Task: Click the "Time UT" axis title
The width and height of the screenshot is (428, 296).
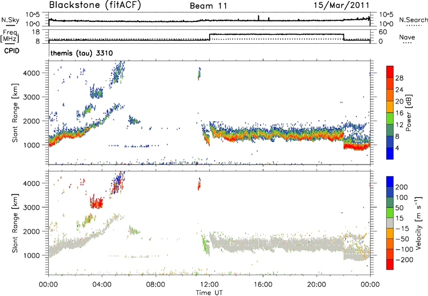Action: tap(209, 293)
